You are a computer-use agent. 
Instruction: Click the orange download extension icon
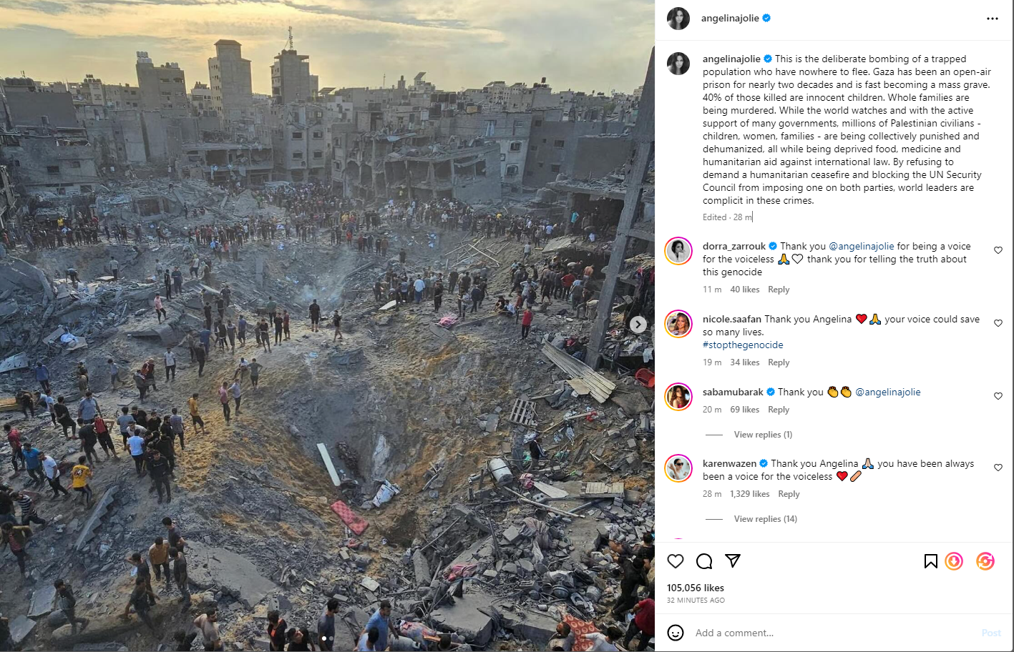click(954, 561)
